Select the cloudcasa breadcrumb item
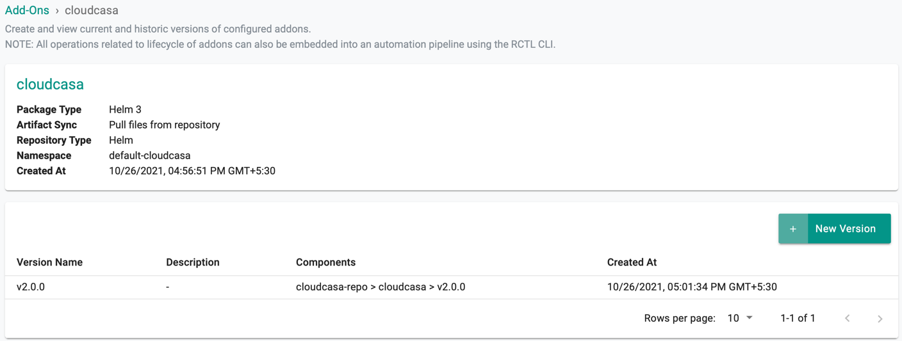The height and width of the screenshot is (341, 902). (92, 10)
